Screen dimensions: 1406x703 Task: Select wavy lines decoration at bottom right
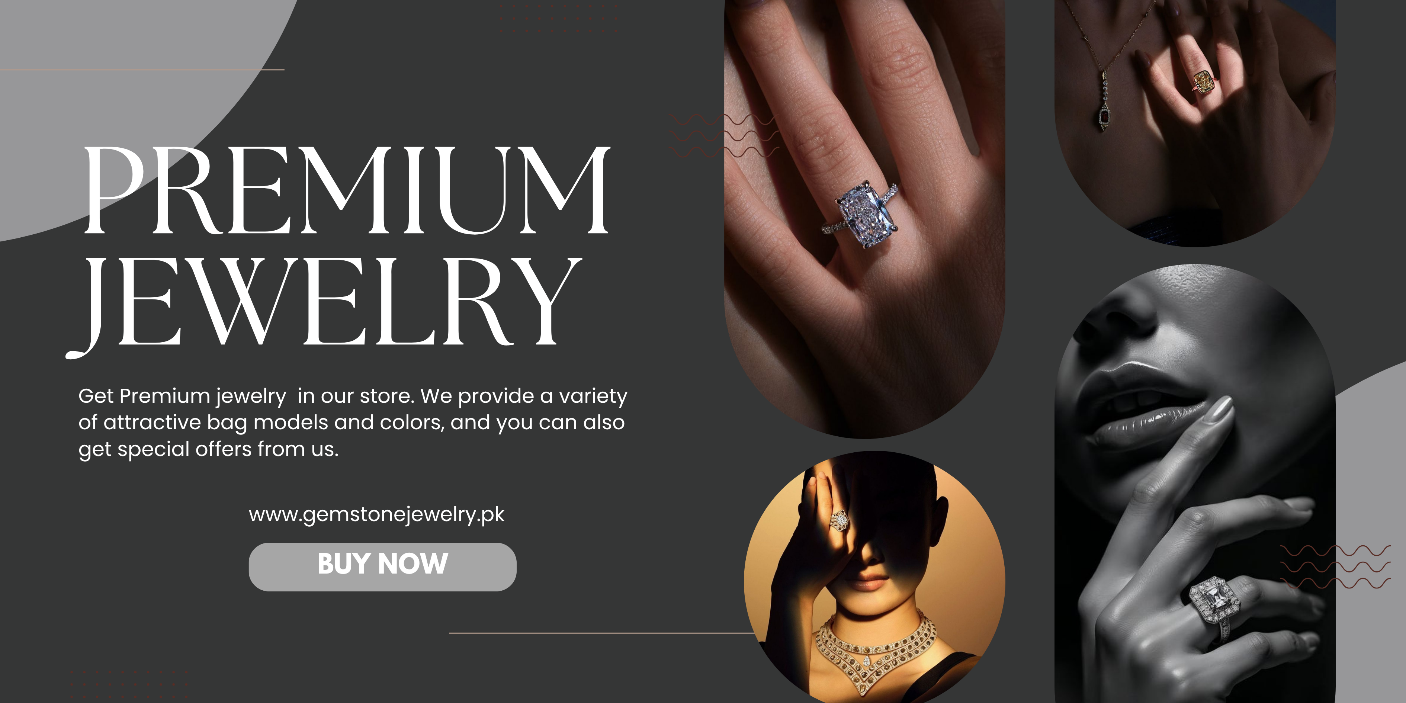click(x=1335, y=566)
